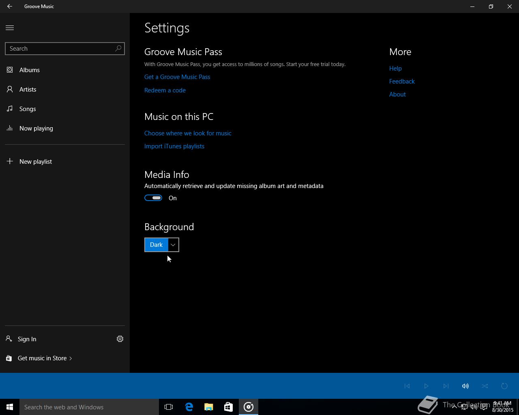Image resolution: width=519 pixels, height=415 pixels.
Task: Open the Feedback link
Action: 402,81
